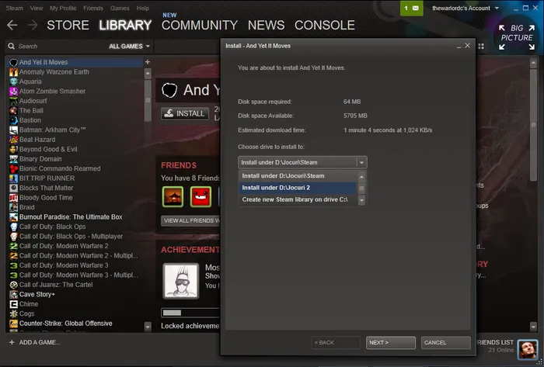This screenshot has height=367, width=544.
Task: Close the Install dialog
Action: click(467, 46)
